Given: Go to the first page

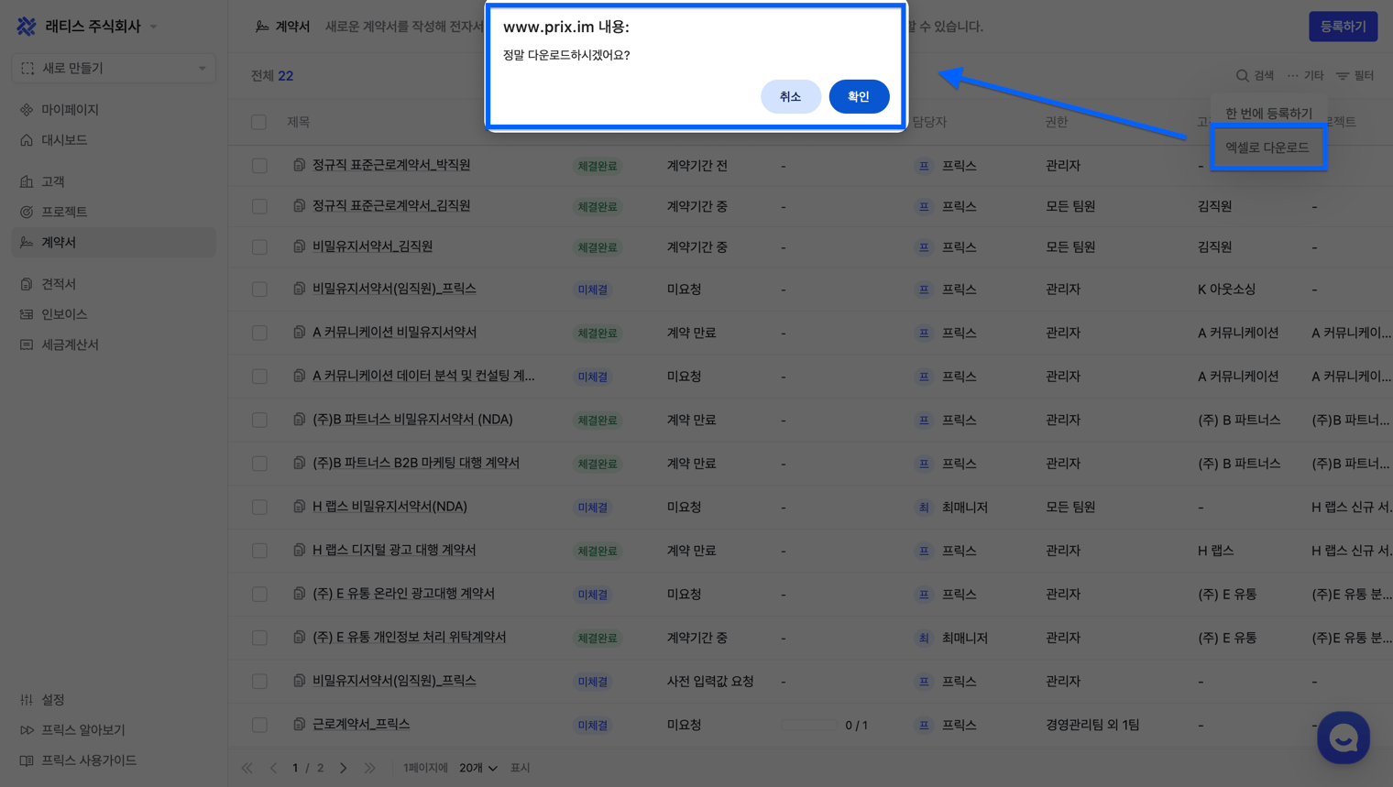Looking at the screenshot, I should 247,768.
